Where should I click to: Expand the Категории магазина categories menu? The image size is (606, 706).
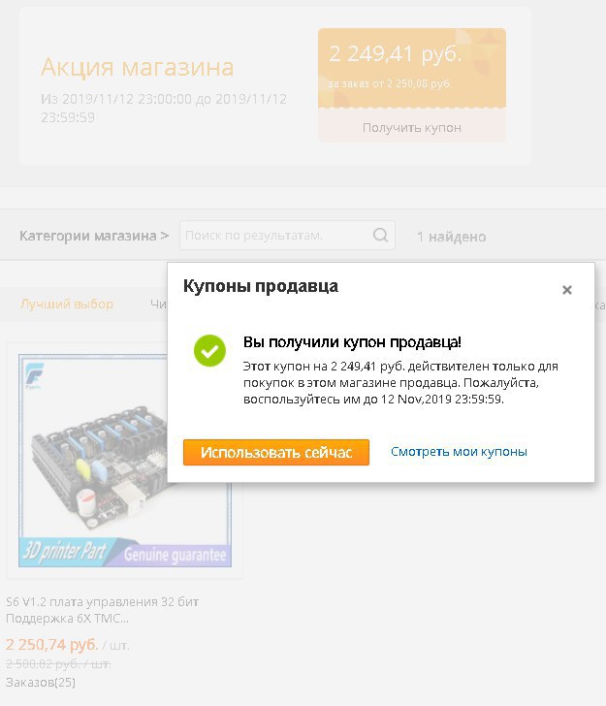(x=94, y=236)
